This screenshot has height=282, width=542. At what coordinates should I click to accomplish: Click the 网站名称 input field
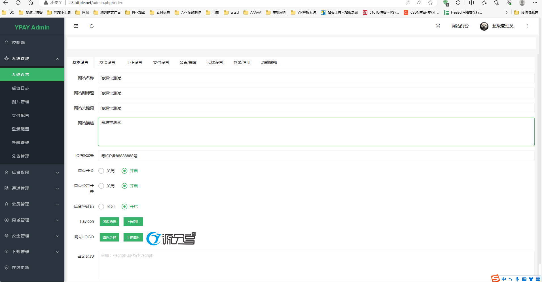[x=316, y=78]
